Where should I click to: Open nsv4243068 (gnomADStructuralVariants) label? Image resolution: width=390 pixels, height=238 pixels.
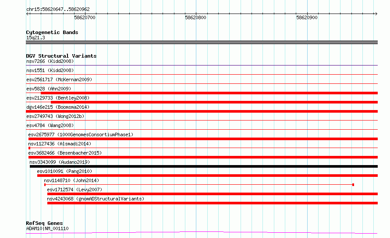coord(96,199)
